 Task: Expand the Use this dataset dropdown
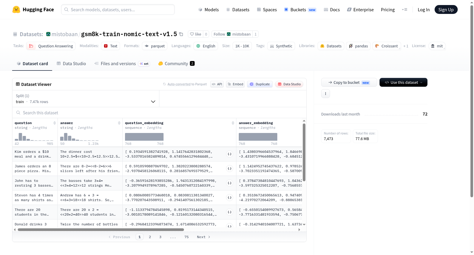pyautogui.click(x=403, y=82)
